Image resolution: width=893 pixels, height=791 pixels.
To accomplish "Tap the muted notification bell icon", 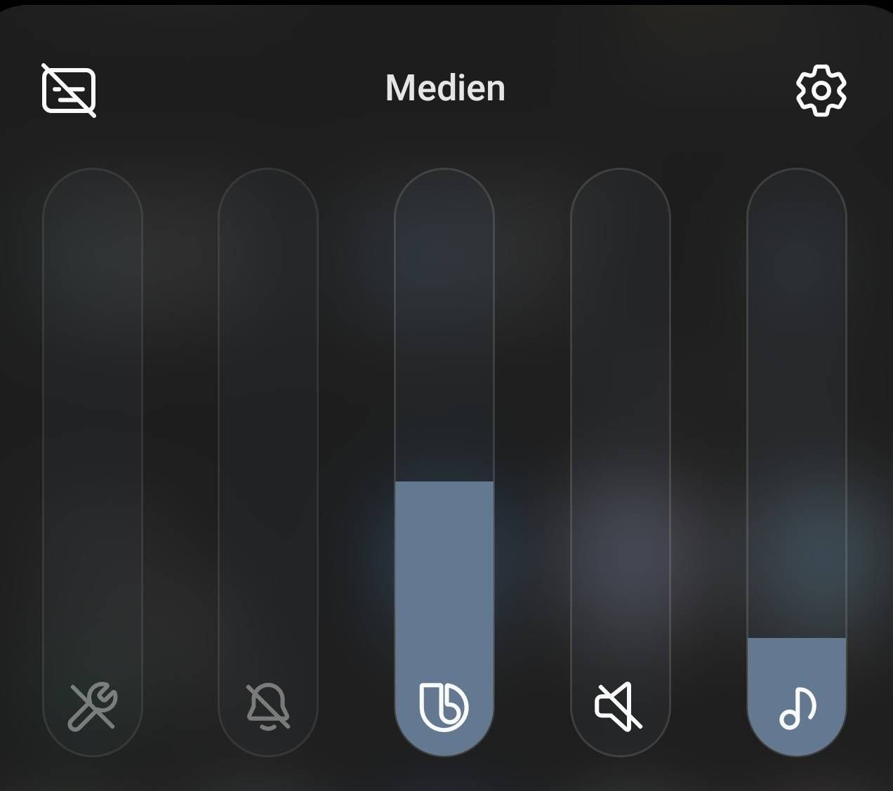I will click(x=268, y=706).
